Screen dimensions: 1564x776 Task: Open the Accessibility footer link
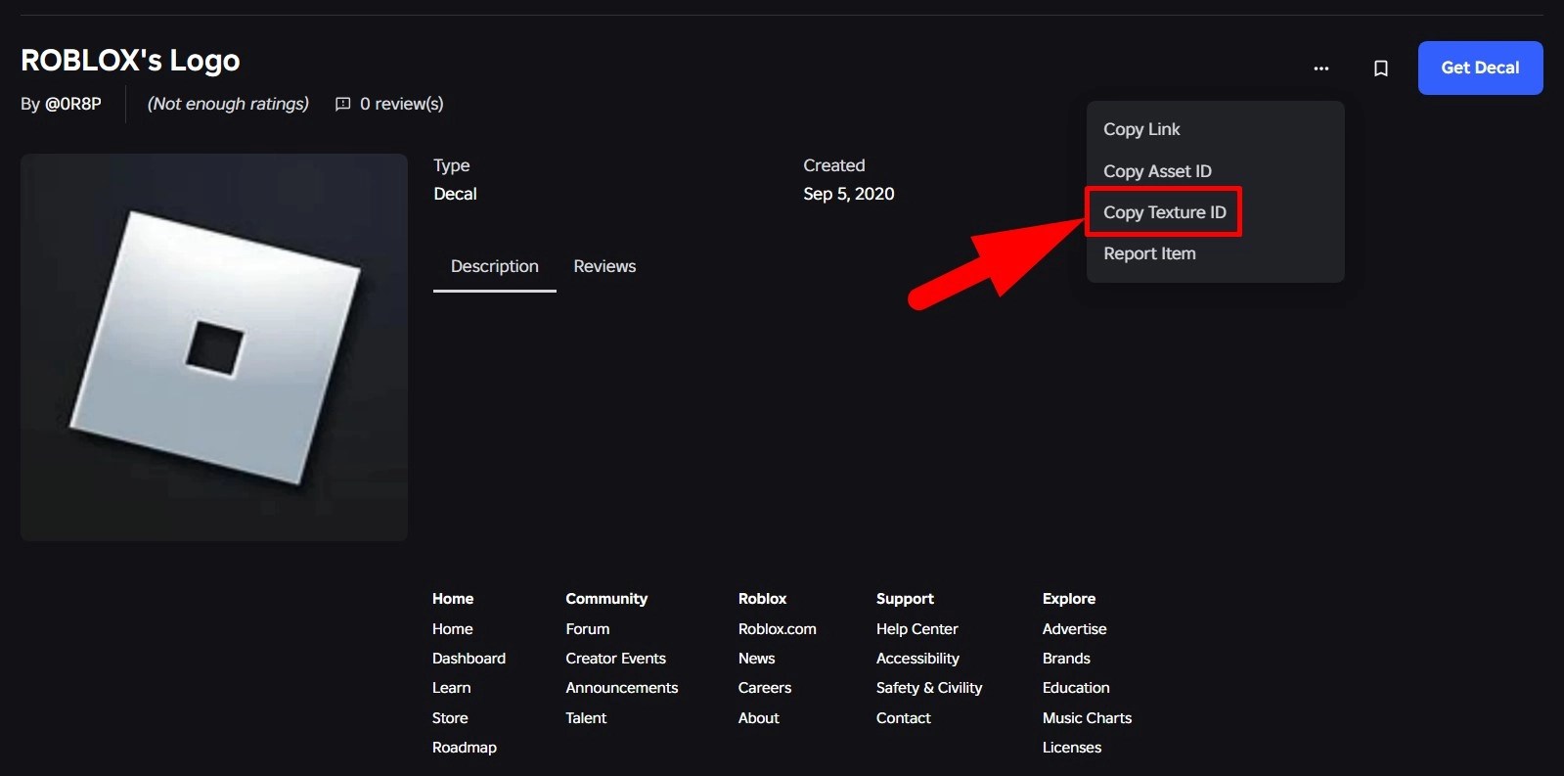[917, 659]
